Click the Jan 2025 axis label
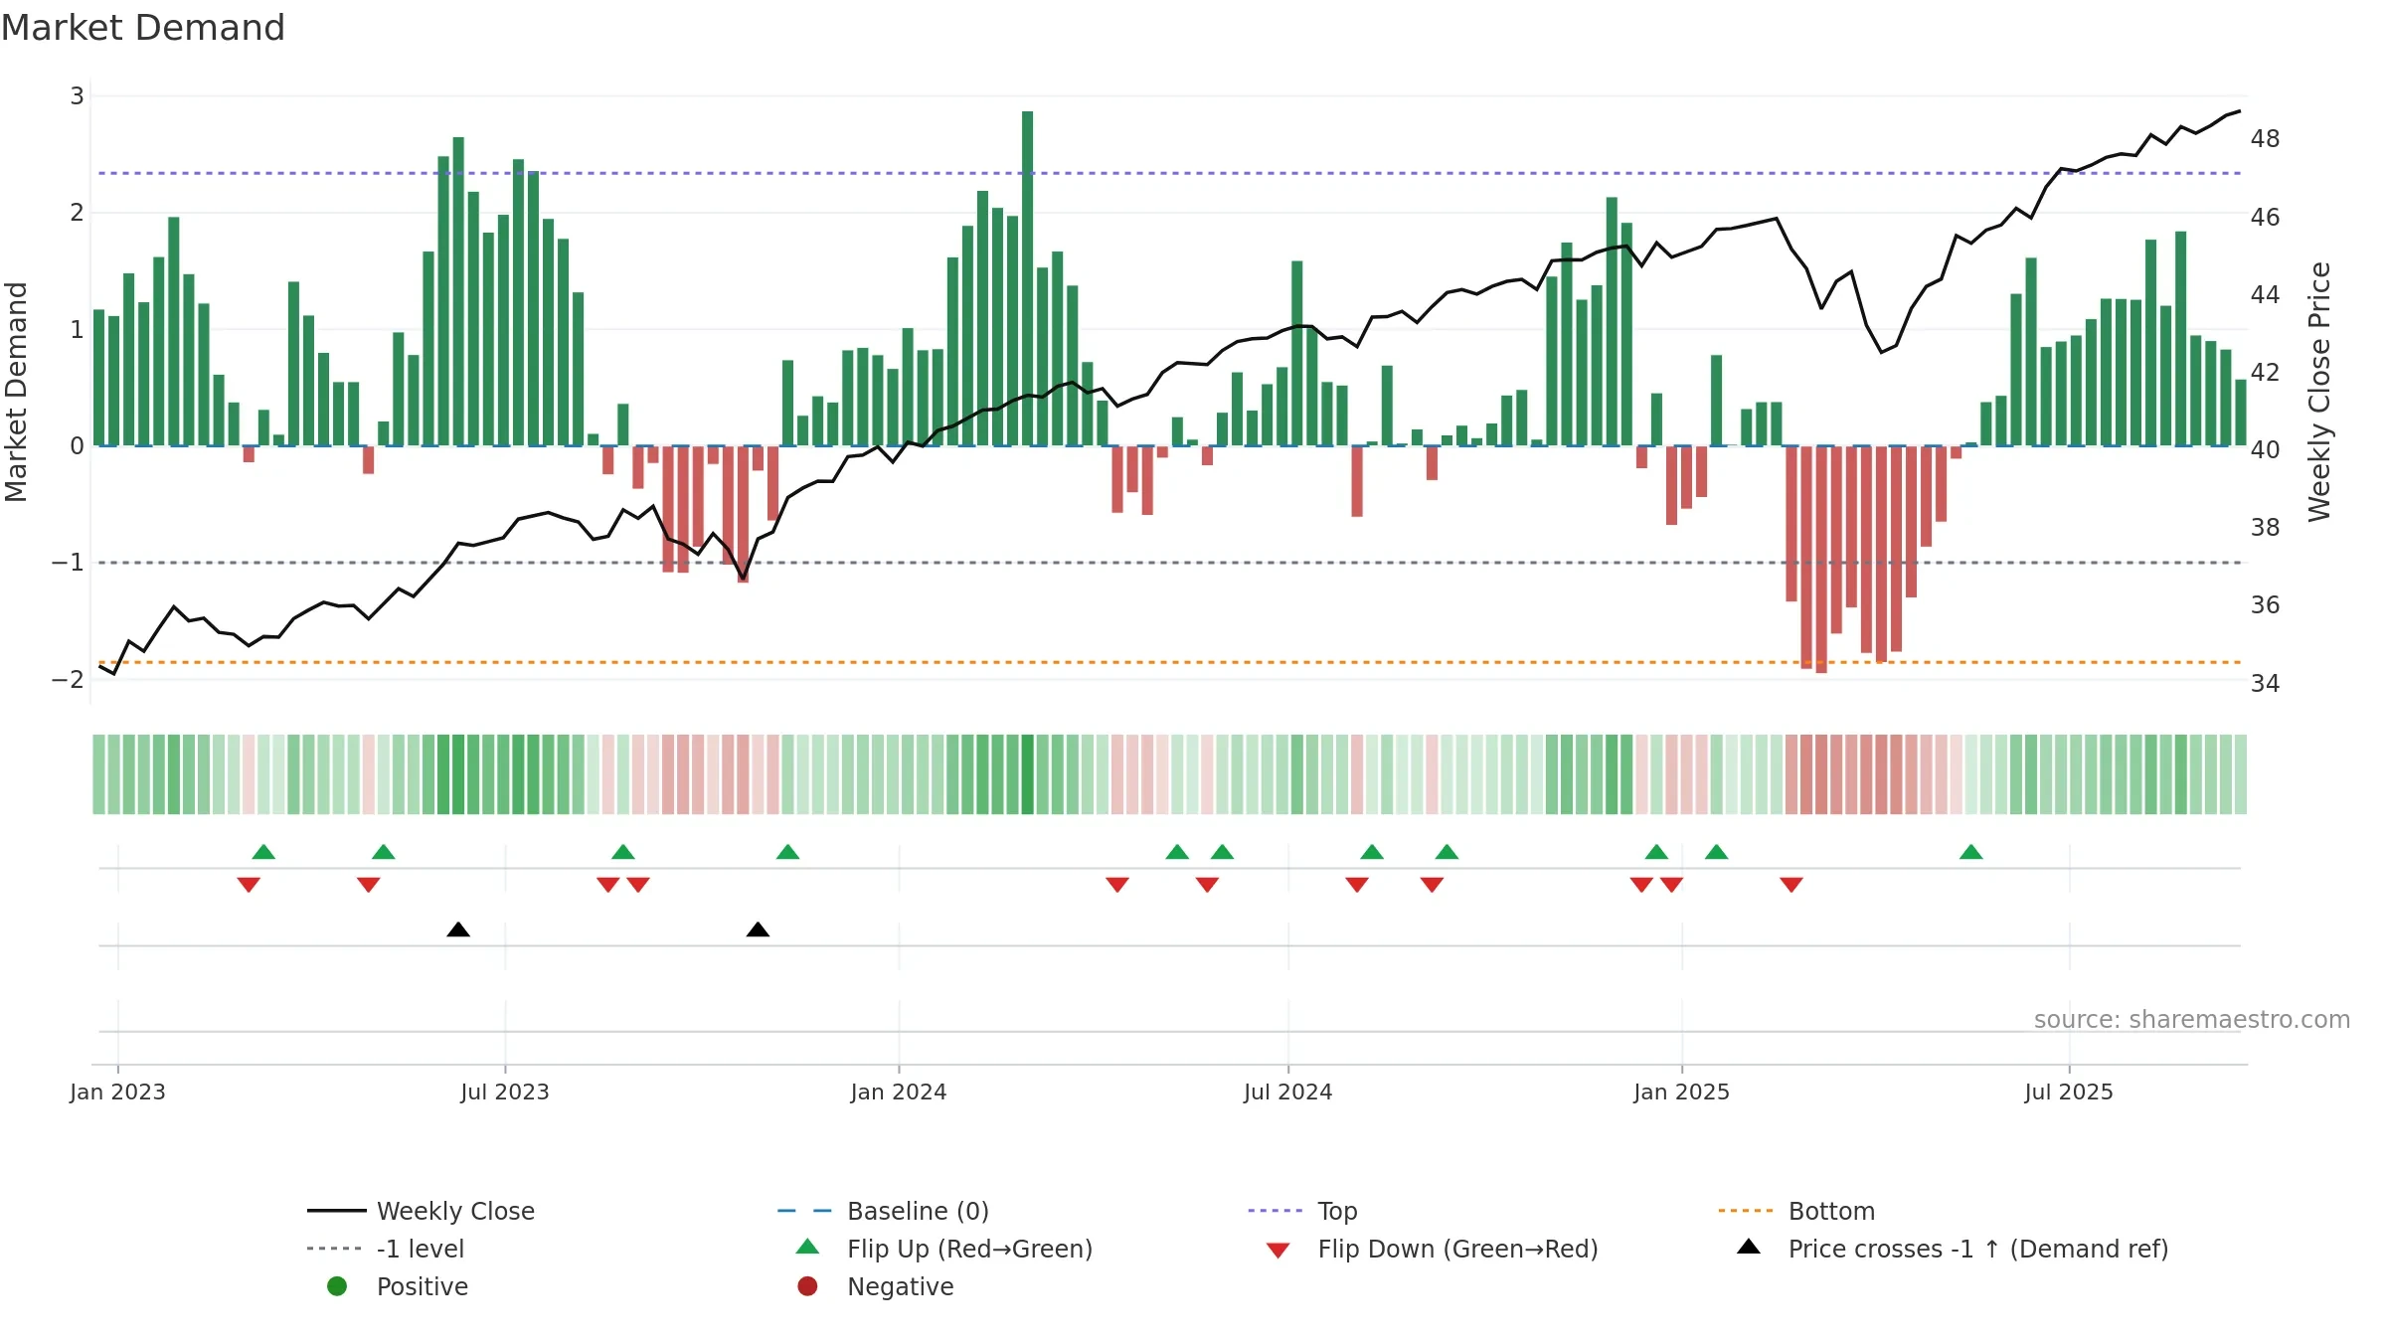 (1682, 1092)
